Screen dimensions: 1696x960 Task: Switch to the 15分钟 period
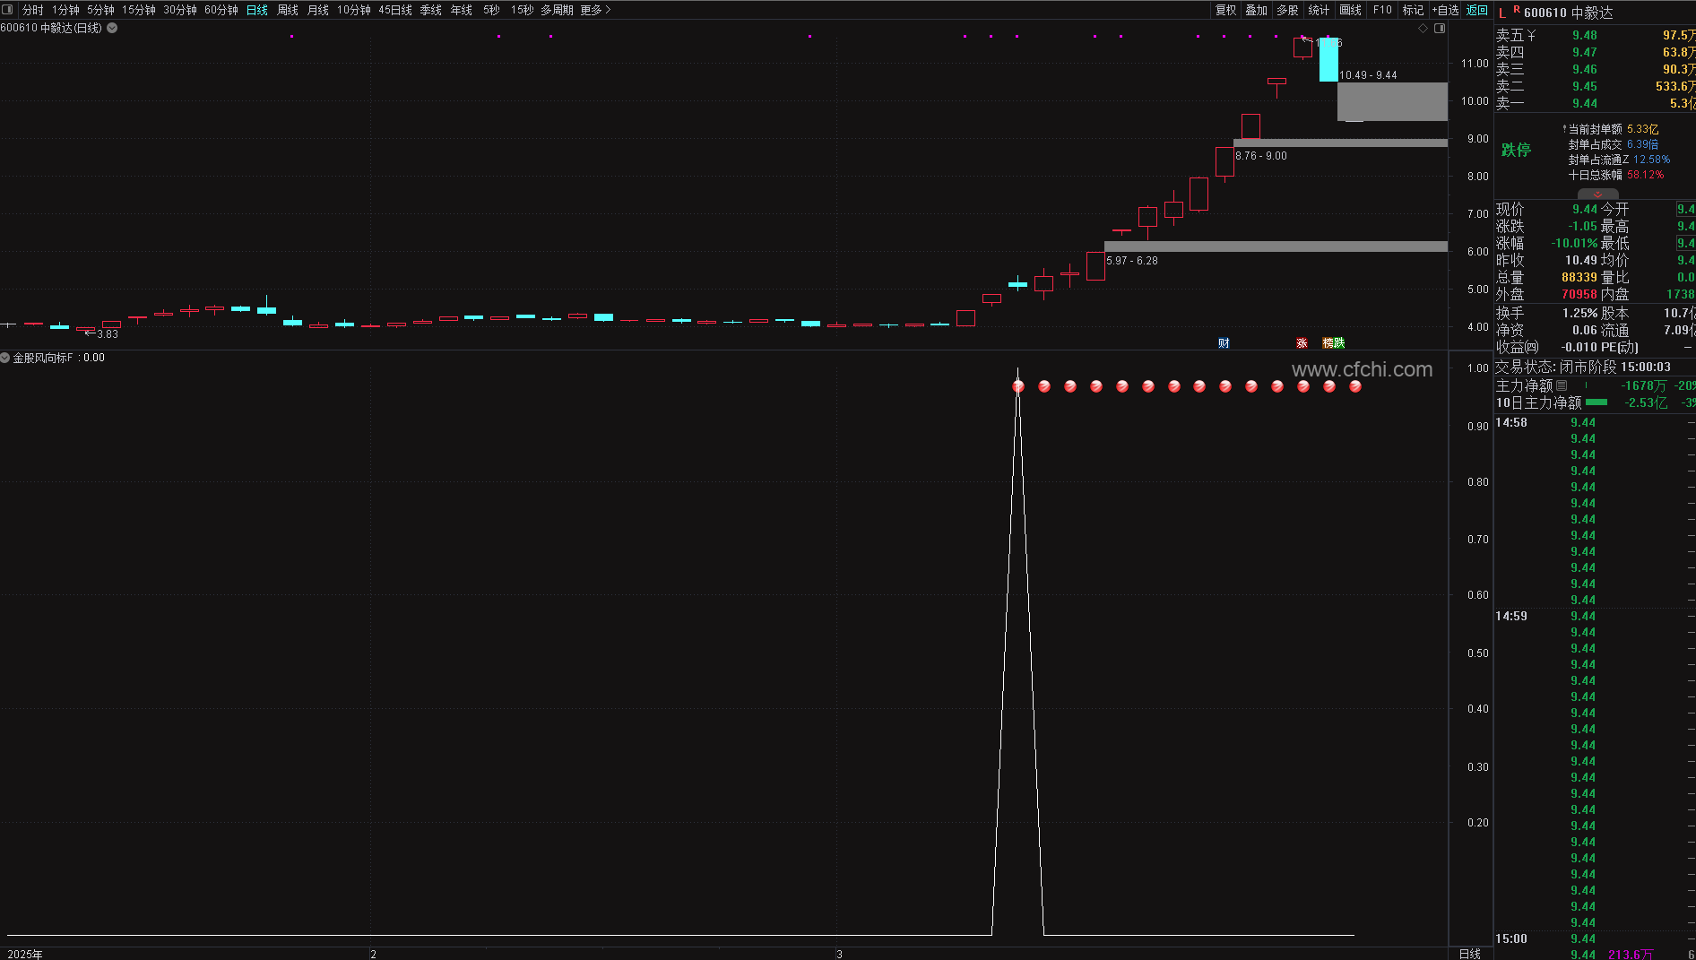point(139,10)
